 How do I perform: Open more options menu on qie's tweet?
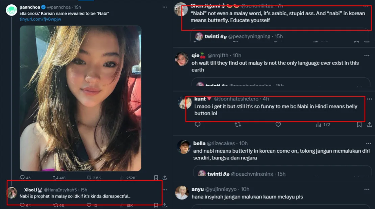[x=367, y=55]
